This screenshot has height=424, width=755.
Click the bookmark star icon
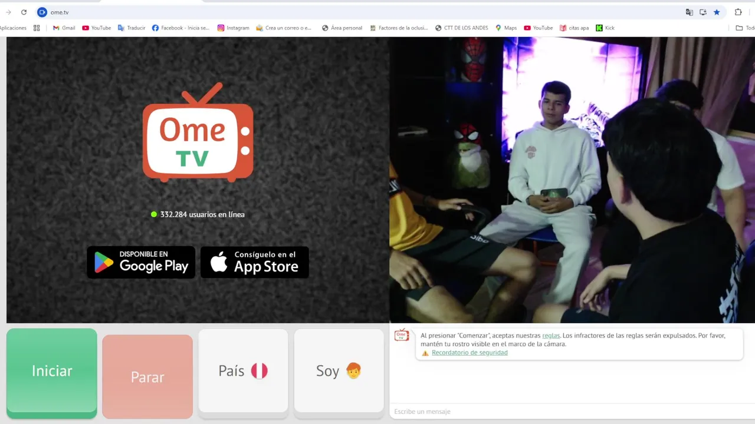[717, 12]
